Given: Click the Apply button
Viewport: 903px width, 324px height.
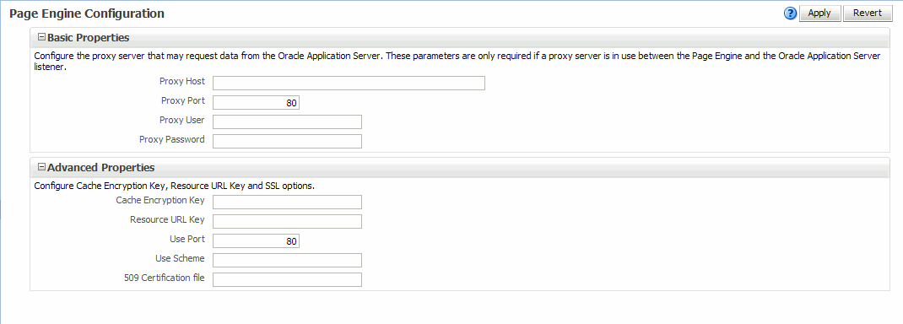Looking at the screenshot, I should click(x=819, y=13).
